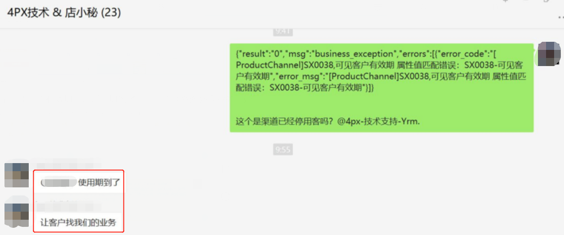Click the 9:55 timestamp label
Image resolution: width=564 pixels, height=235 pixels.
(x=283, y=149)
